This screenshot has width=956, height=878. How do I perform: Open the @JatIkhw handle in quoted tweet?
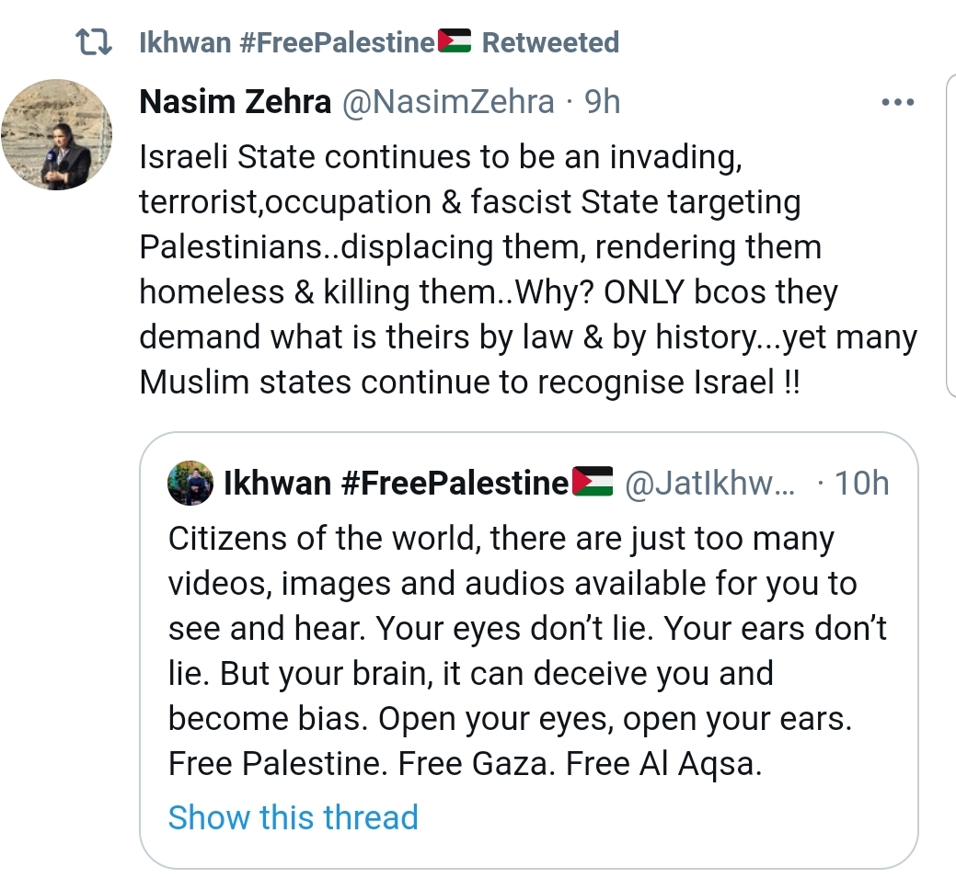[x=710, y=484]
